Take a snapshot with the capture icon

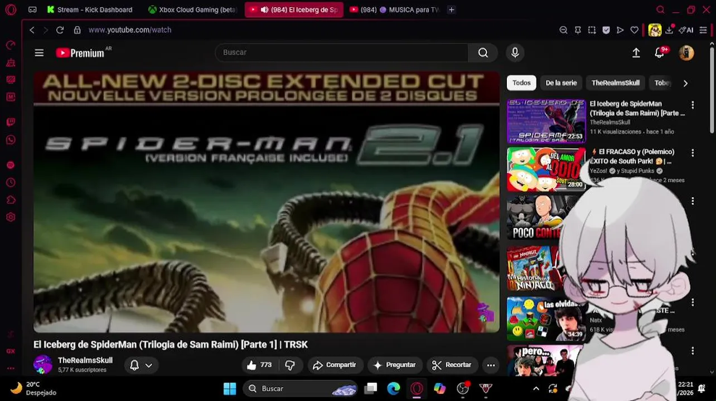pyautogui.click(x=592, y=30)
